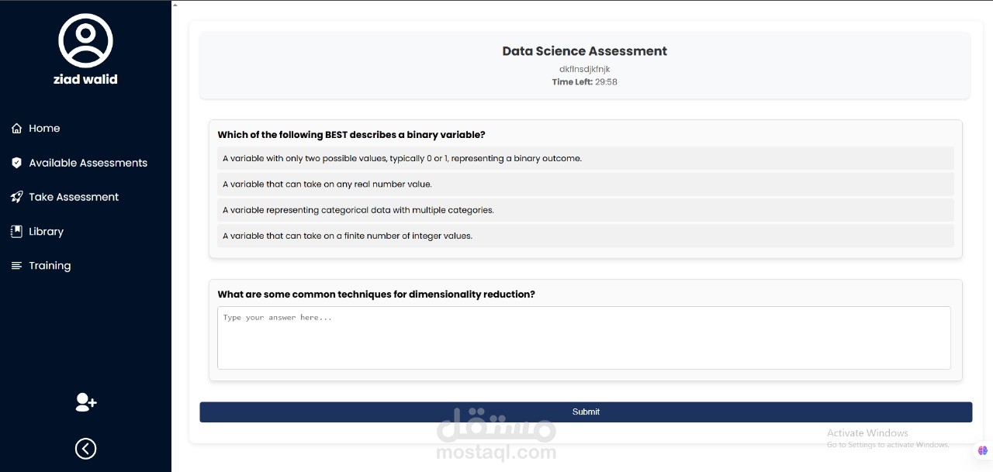993x472 pixels.
Task: Click the Available Assessments shield icon
Action: [x=16, y=163]
